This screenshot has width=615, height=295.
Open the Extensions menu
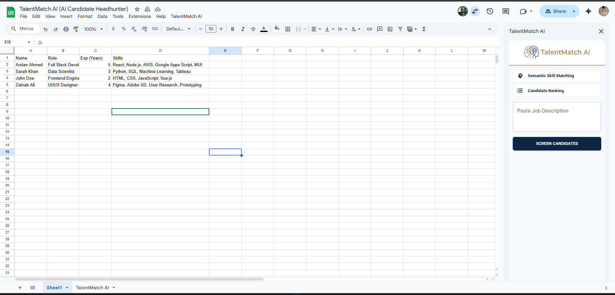[140, 16]
